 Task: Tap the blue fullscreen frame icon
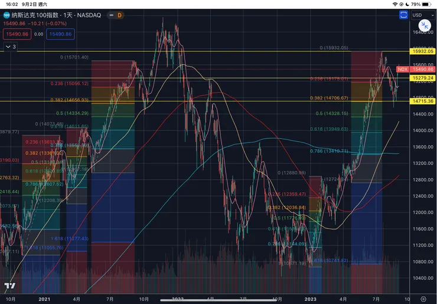403,15
